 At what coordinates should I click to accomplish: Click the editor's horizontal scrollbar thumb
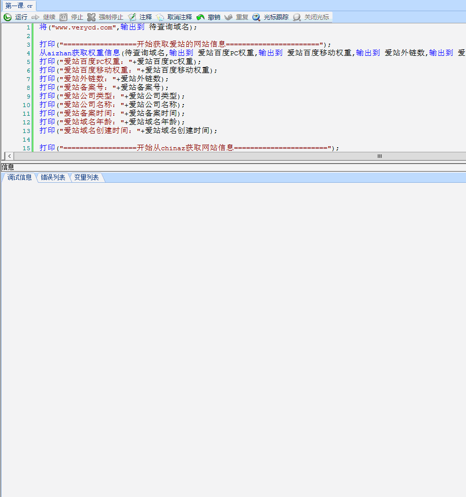click(379, 156)
